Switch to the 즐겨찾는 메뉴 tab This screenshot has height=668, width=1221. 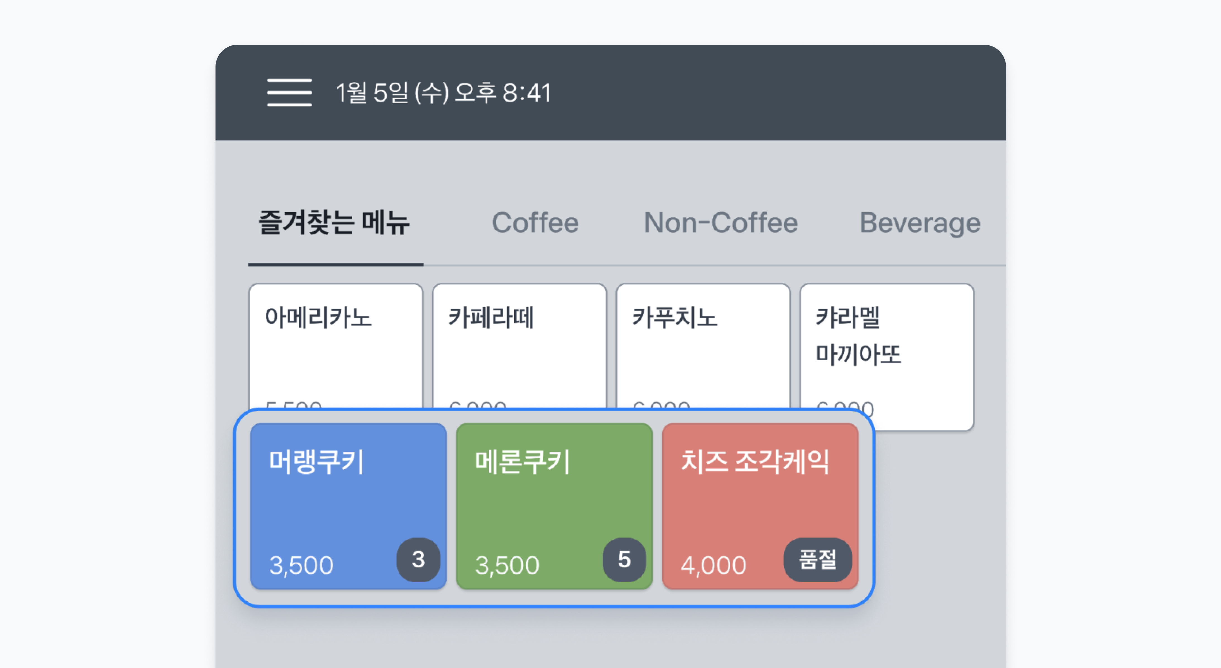click(334, 223)
